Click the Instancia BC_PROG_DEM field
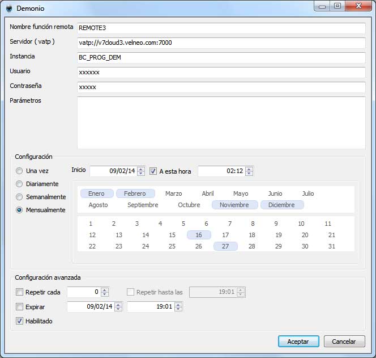The height and width of the screenshot is (358, 376). 221,58
